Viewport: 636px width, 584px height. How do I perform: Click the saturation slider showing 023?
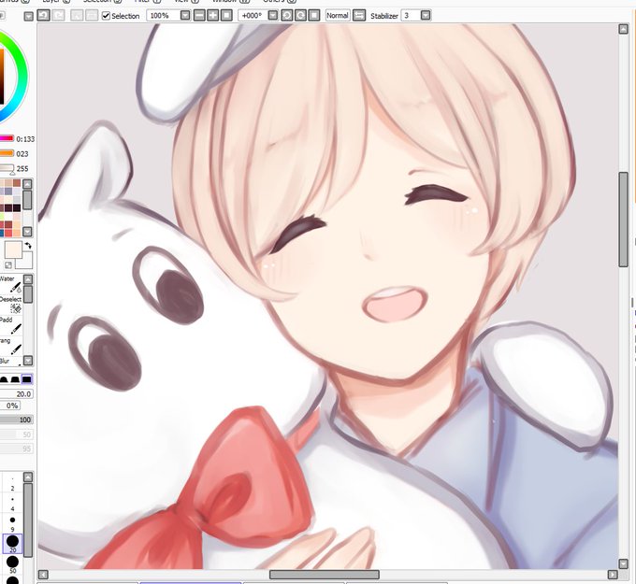pos(7,153)
